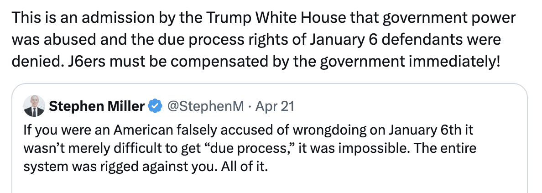Click the Stephen Miller display name
The height and width of the screenshot is (193, 542).
click(97, 107)
